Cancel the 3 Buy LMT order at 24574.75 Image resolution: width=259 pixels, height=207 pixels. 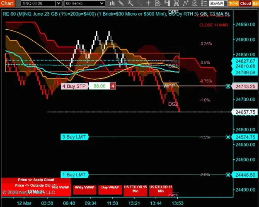point(228,137)
